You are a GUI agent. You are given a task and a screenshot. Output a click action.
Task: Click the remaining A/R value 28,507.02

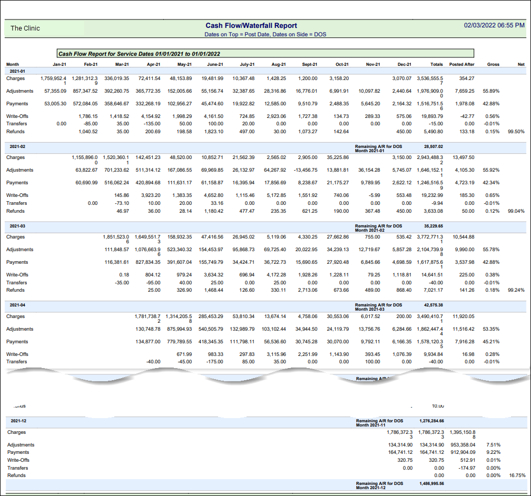coord(432,147)
